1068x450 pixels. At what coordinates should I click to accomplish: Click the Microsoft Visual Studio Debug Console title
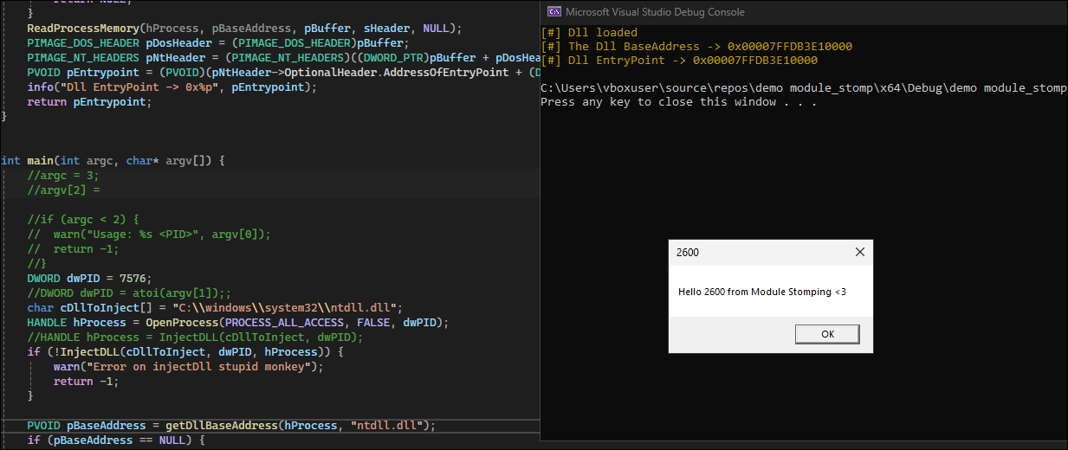tap(654, 12)
